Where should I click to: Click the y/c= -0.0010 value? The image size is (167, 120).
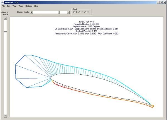pos(90,34)
